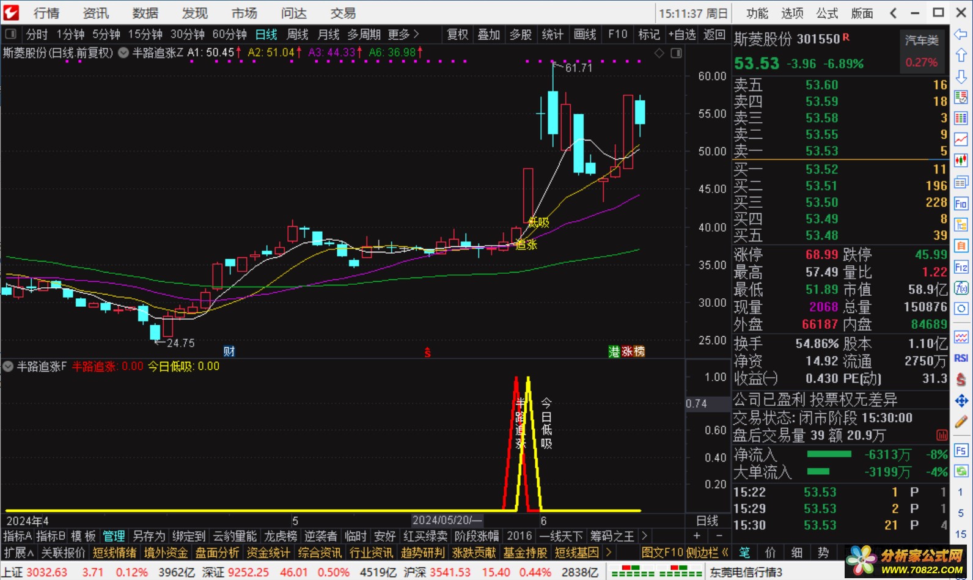
Task: Select the 笔 tick tab
Action: click(x=744, y=552)
